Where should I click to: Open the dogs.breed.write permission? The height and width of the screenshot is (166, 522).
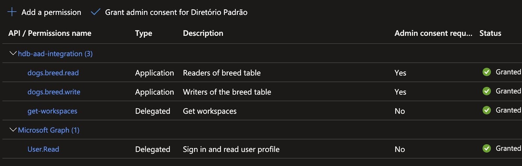coord(54,92)
